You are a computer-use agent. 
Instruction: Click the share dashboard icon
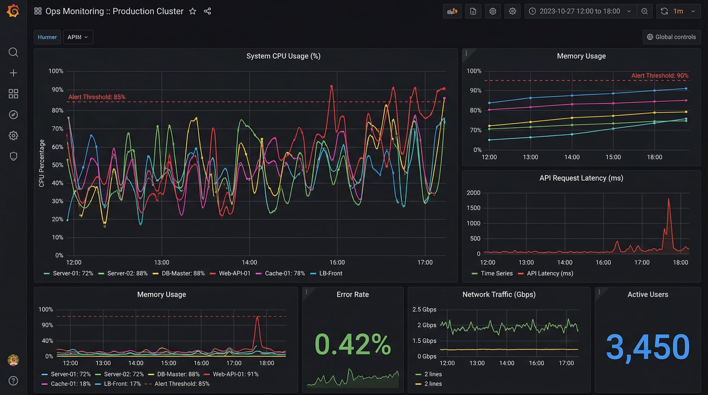coord(207,11)
